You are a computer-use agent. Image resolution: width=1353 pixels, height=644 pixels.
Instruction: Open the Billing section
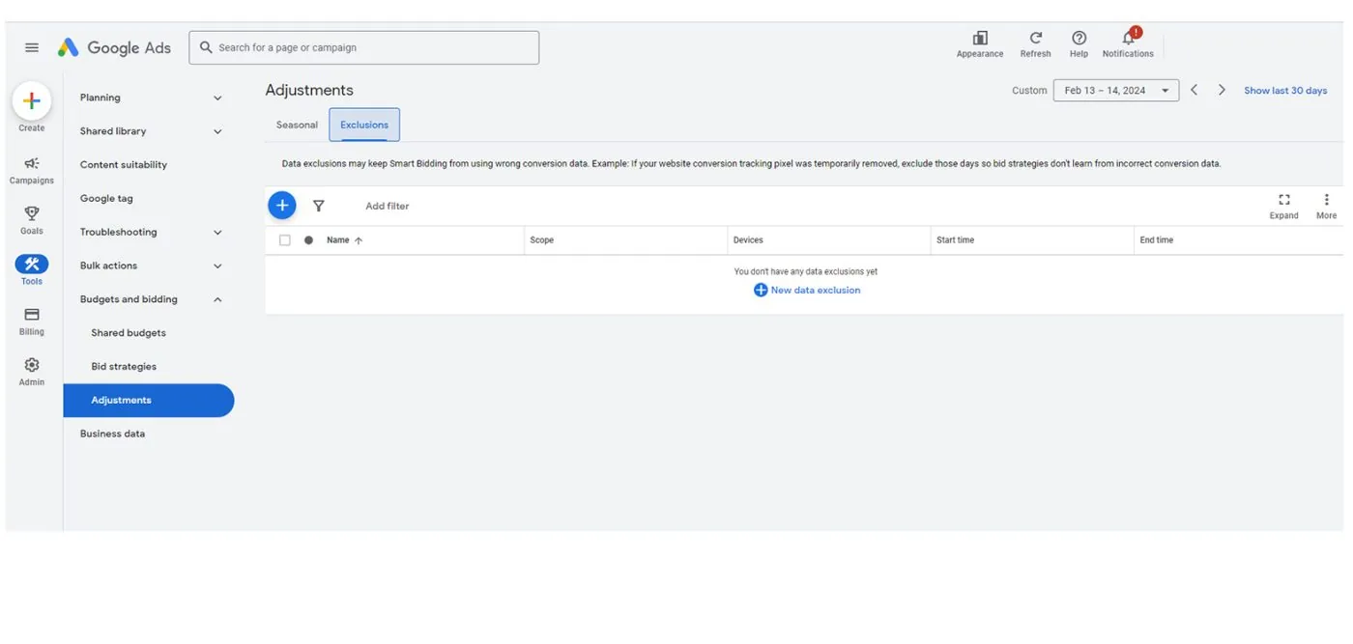(32, 322)
